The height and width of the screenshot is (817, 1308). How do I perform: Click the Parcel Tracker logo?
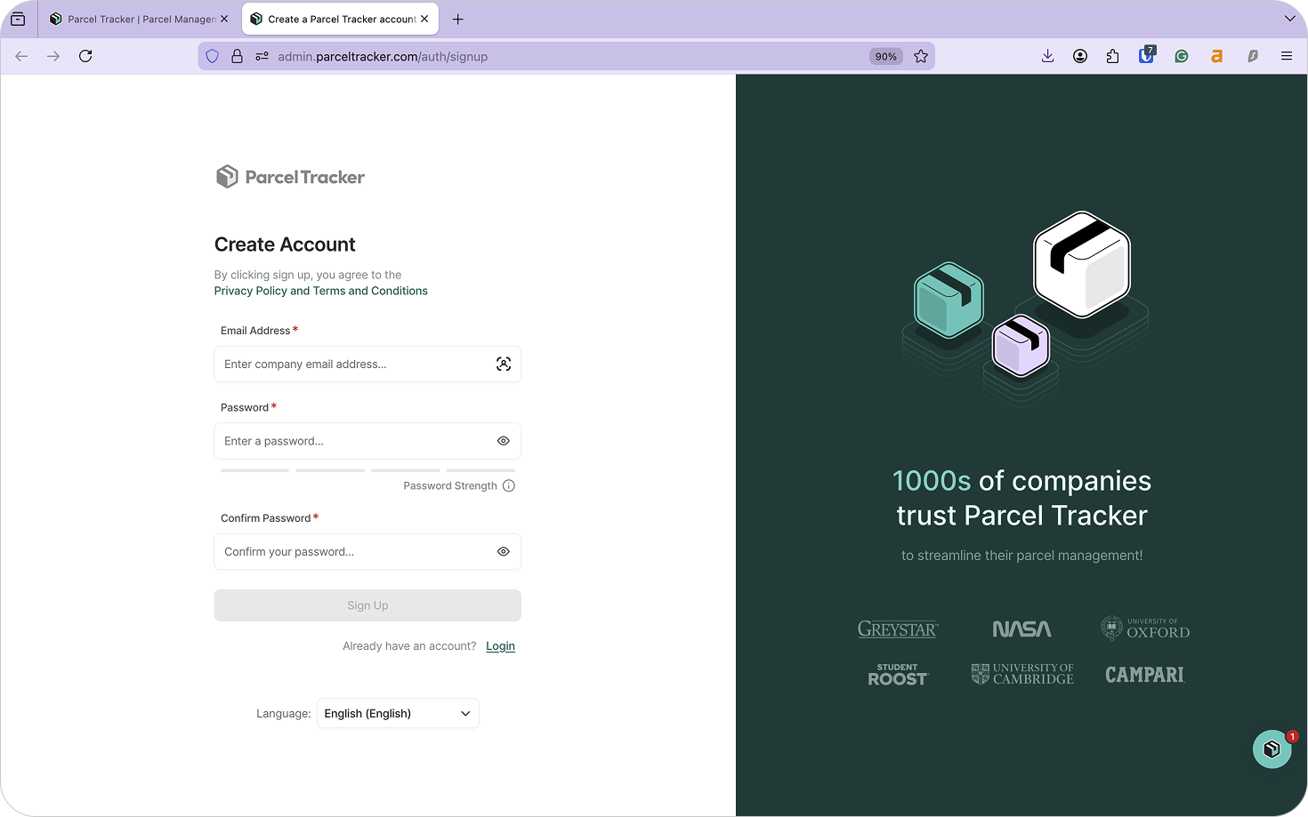point(290,177)
